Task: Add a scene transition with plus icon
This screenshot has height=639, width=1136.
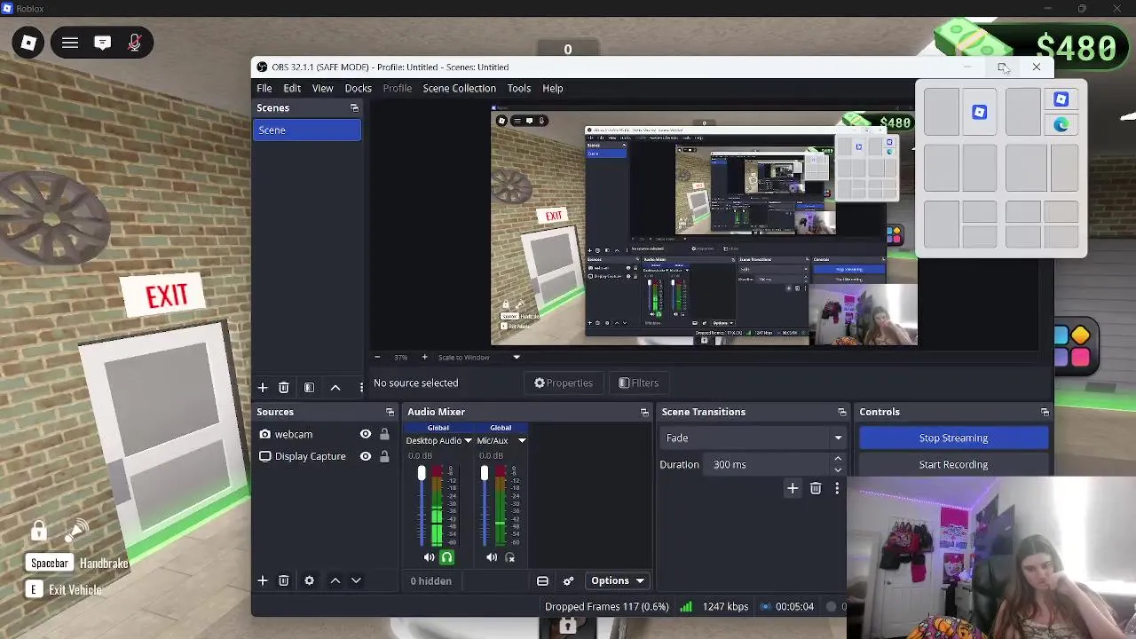Action: point(793,488)
